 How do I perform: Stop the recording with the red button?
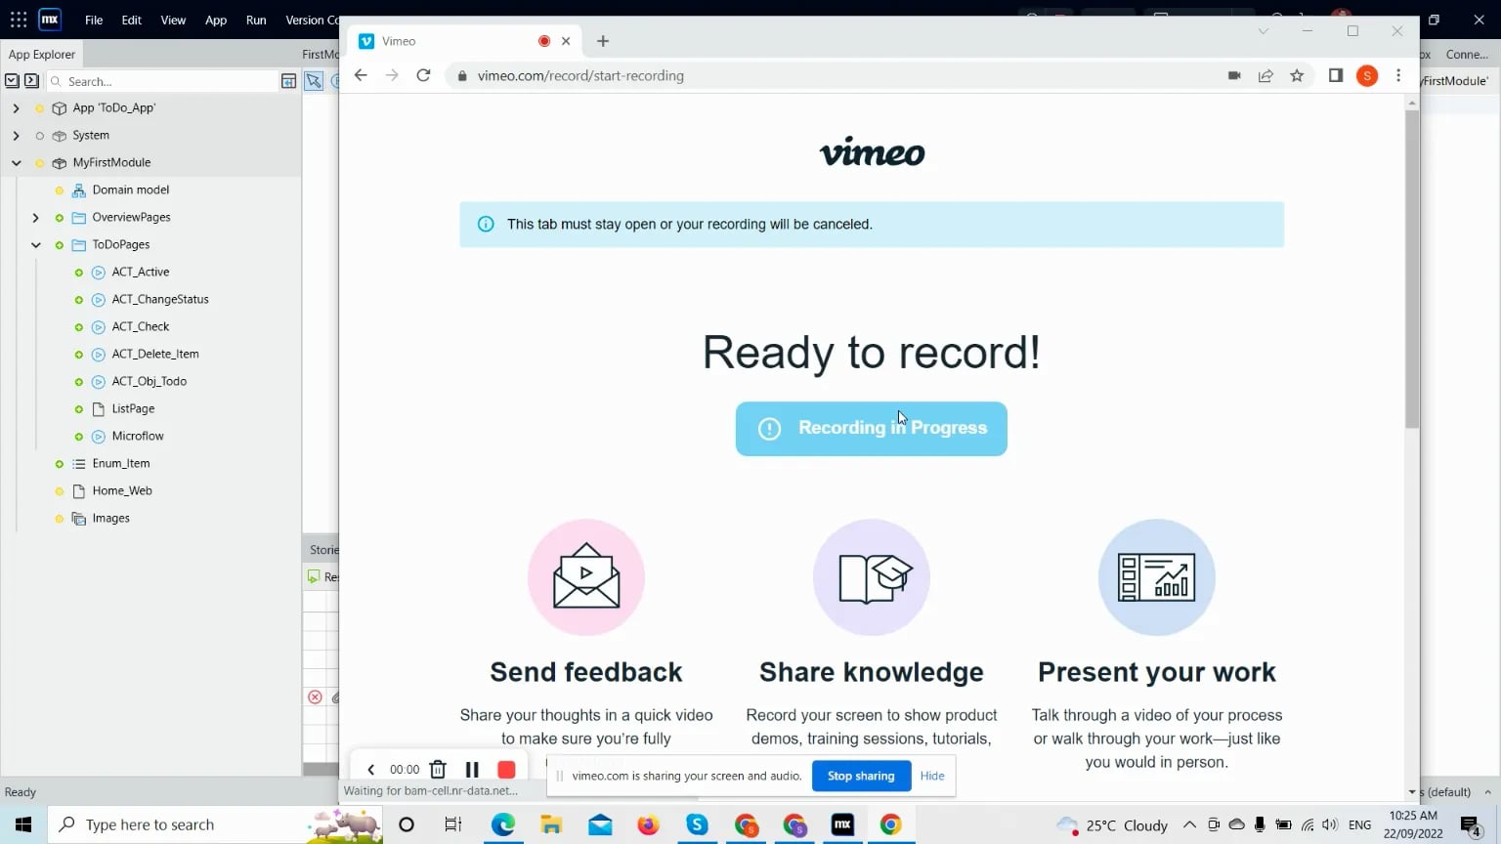pyautogui.click(x=506, y=770)
